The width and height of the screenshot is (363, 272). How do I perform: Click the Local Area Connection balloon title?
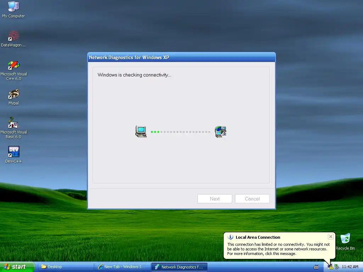pyautogui.click(x=258, y=237)
